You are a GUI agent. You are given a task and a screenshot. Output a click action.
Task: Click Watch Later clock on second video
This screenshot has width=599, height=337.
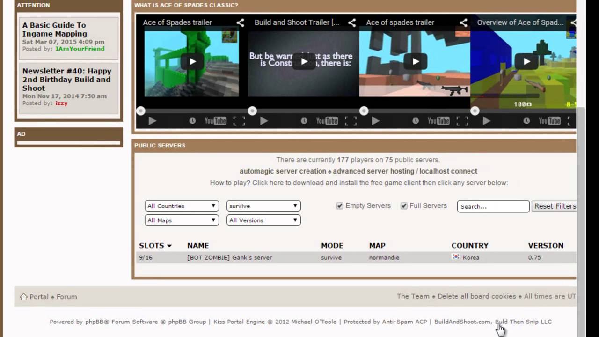click(x=304, y=121)
